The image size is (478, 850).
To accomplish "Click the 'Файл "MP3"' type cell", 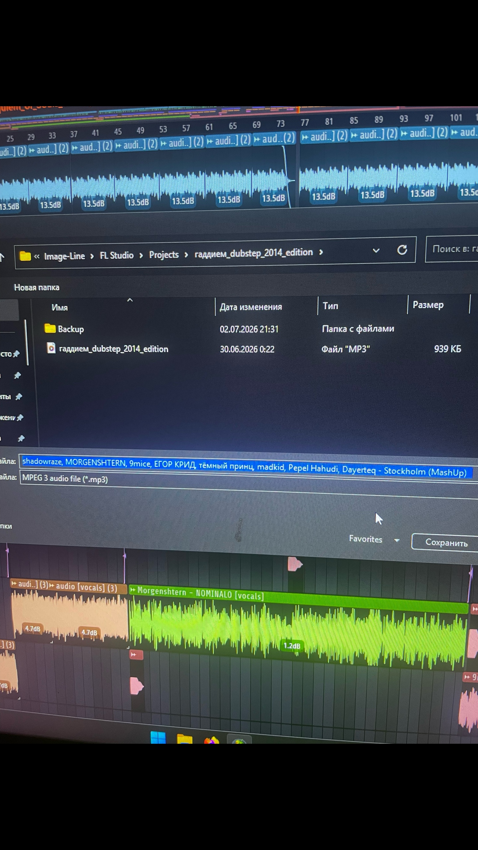I will tap(346, 349).
